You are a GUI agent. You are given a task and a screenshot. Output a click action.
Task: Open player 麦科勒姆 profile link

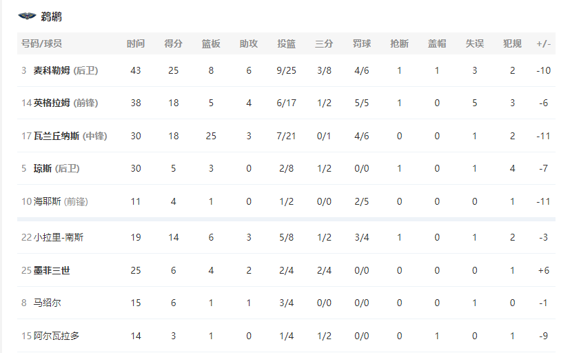point(52,70)
